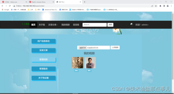This screenshot has height=94, width=174.
Task: Click the man portrait photo thumbnail
Action: [90, 63]
